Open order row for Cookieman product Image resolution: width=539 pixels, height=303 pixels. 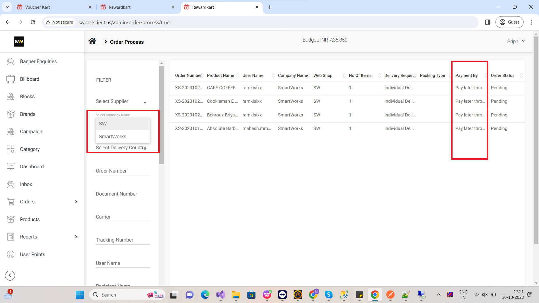pos(347,101)
